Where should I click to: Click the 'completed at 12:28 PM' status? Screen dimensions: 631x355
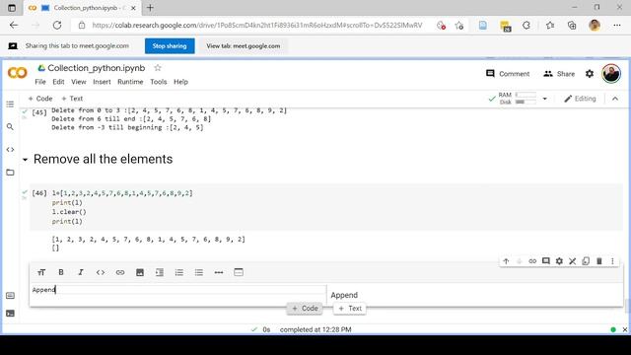point(315,329)
